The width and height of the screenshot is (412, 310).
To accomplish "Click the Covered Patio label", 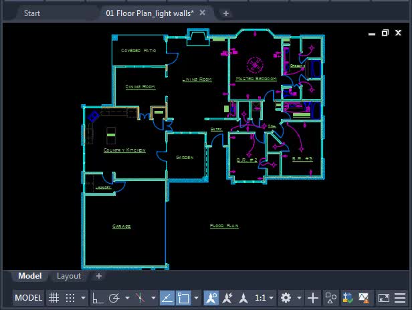I will [x=138, y=50].
